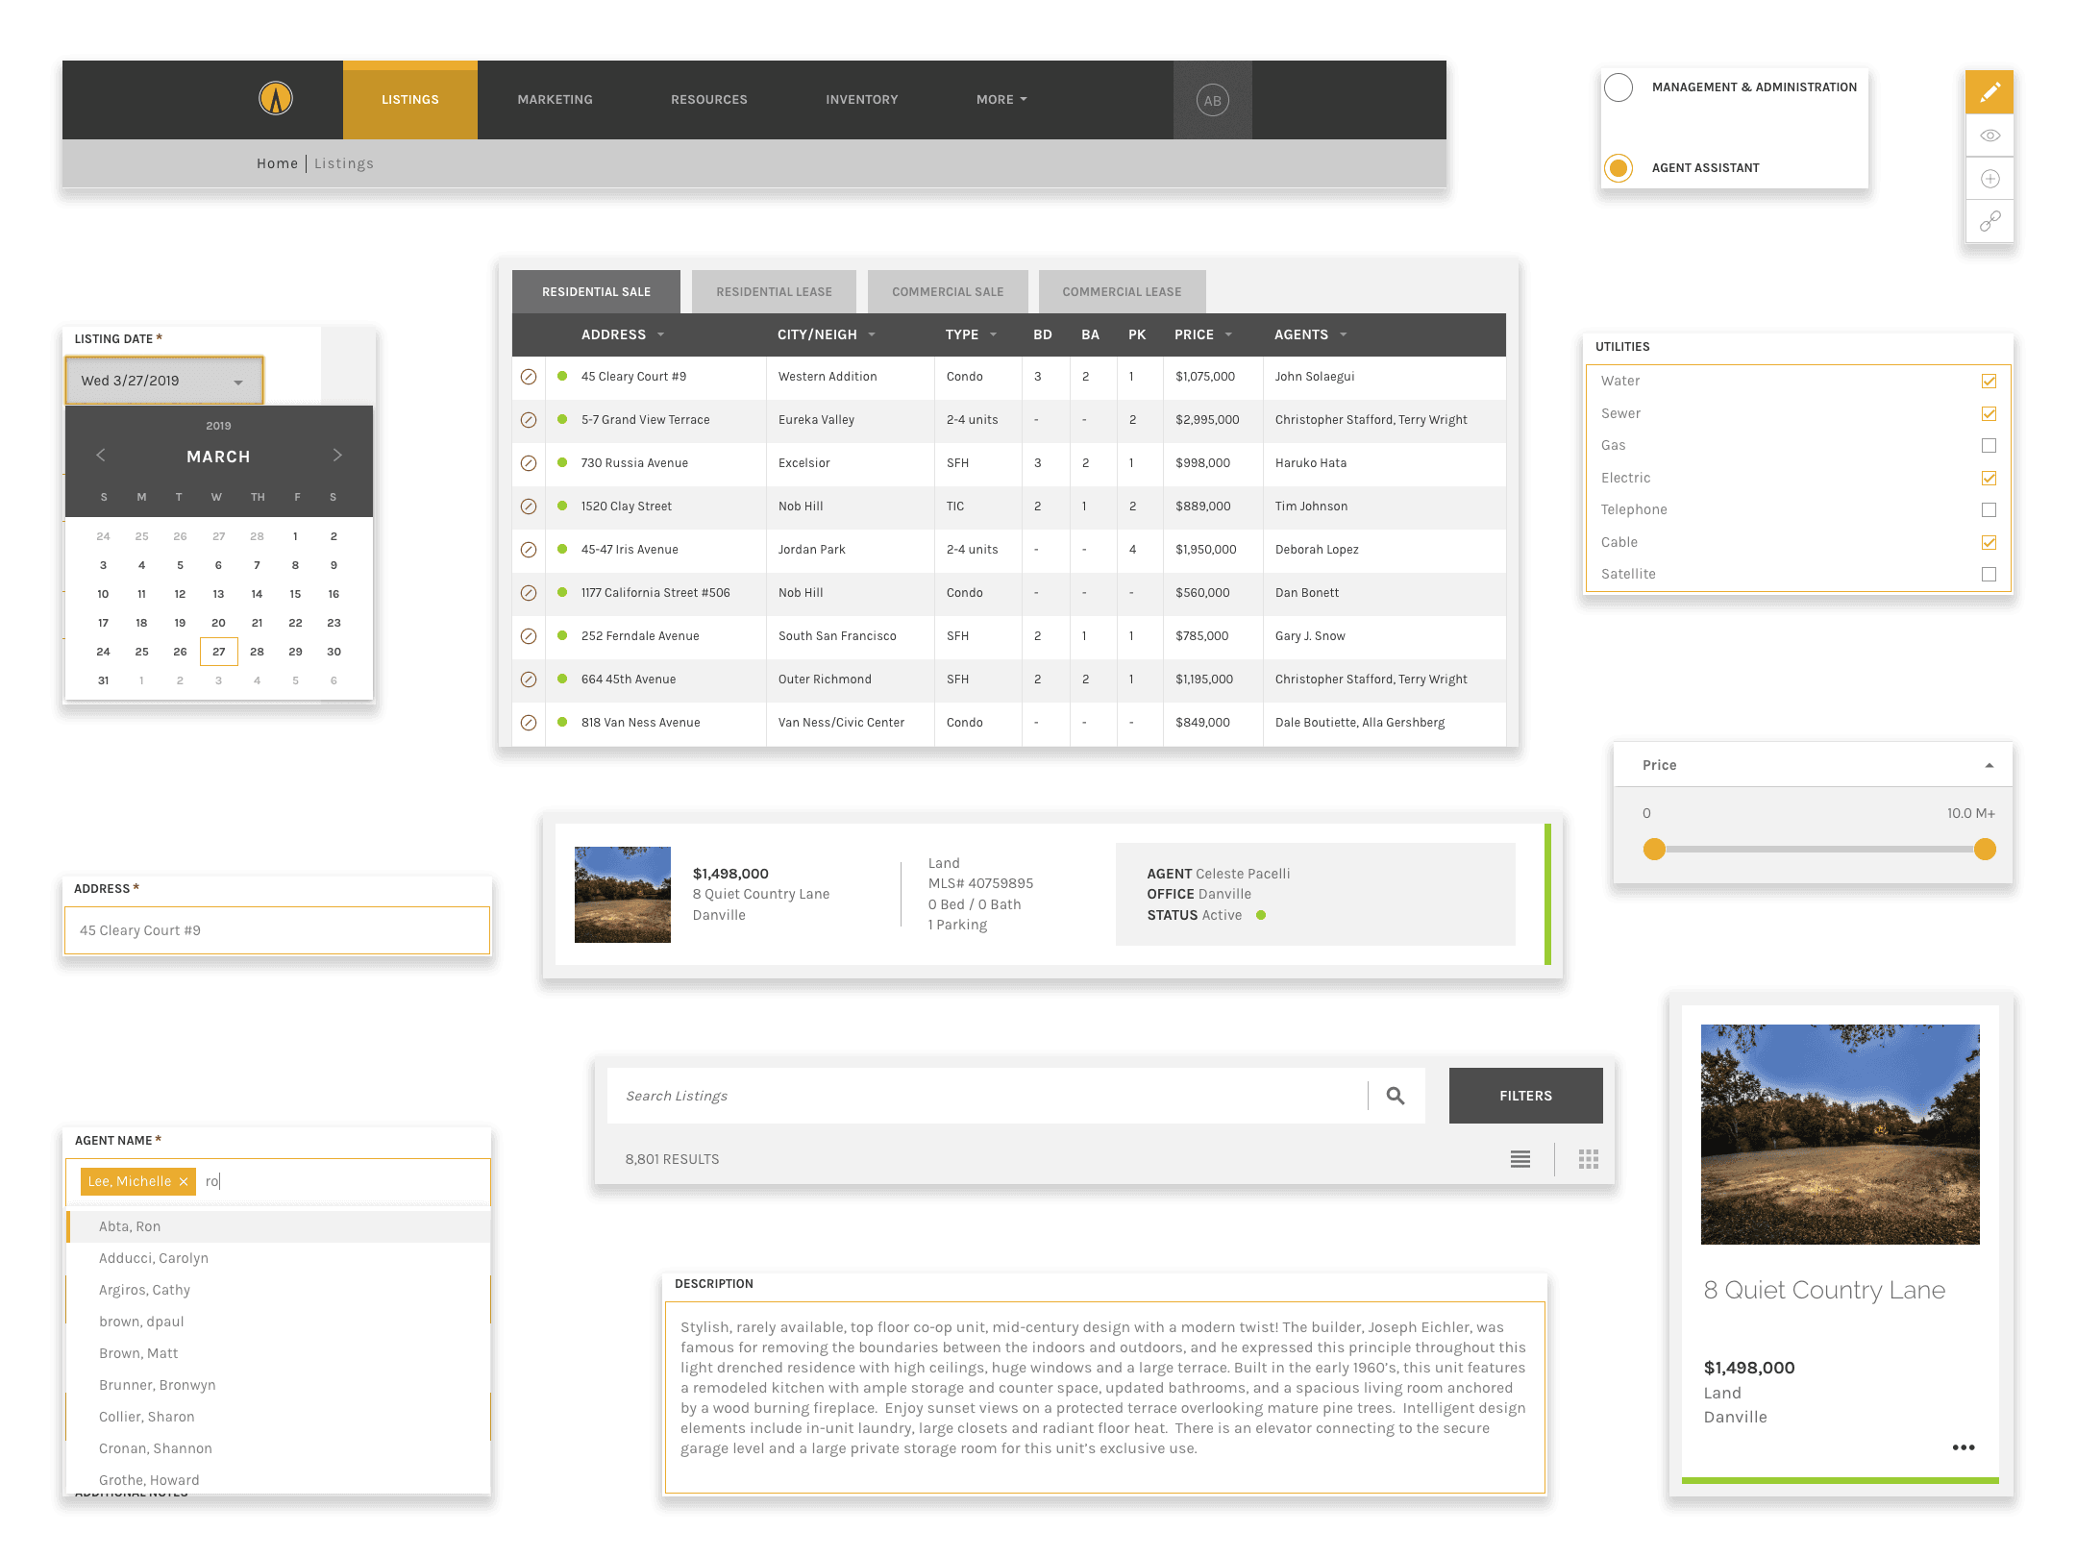This screenshot has height=1557, width=2076.
Task: Drag the Price range slider
Action: pyautogui.click(x=1654, y=849)
